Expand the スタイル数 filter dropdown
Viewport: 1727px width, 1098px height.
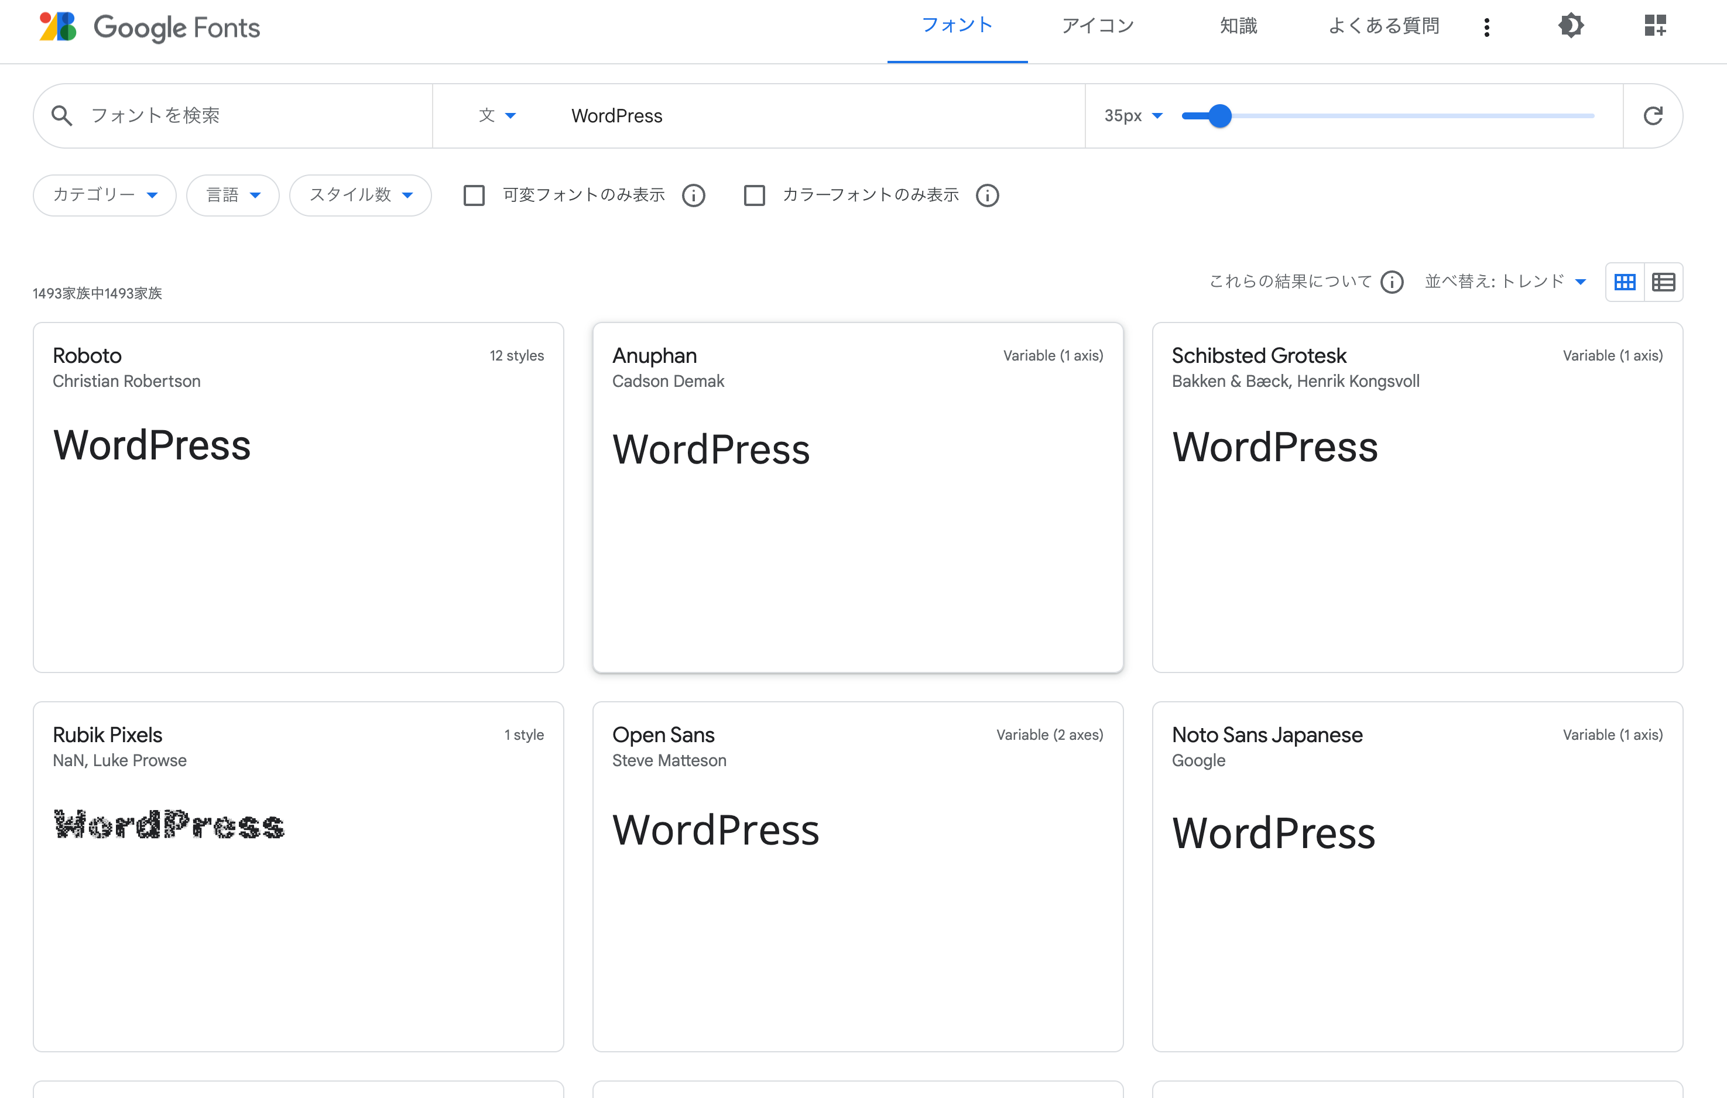click(x=361, y=195)
